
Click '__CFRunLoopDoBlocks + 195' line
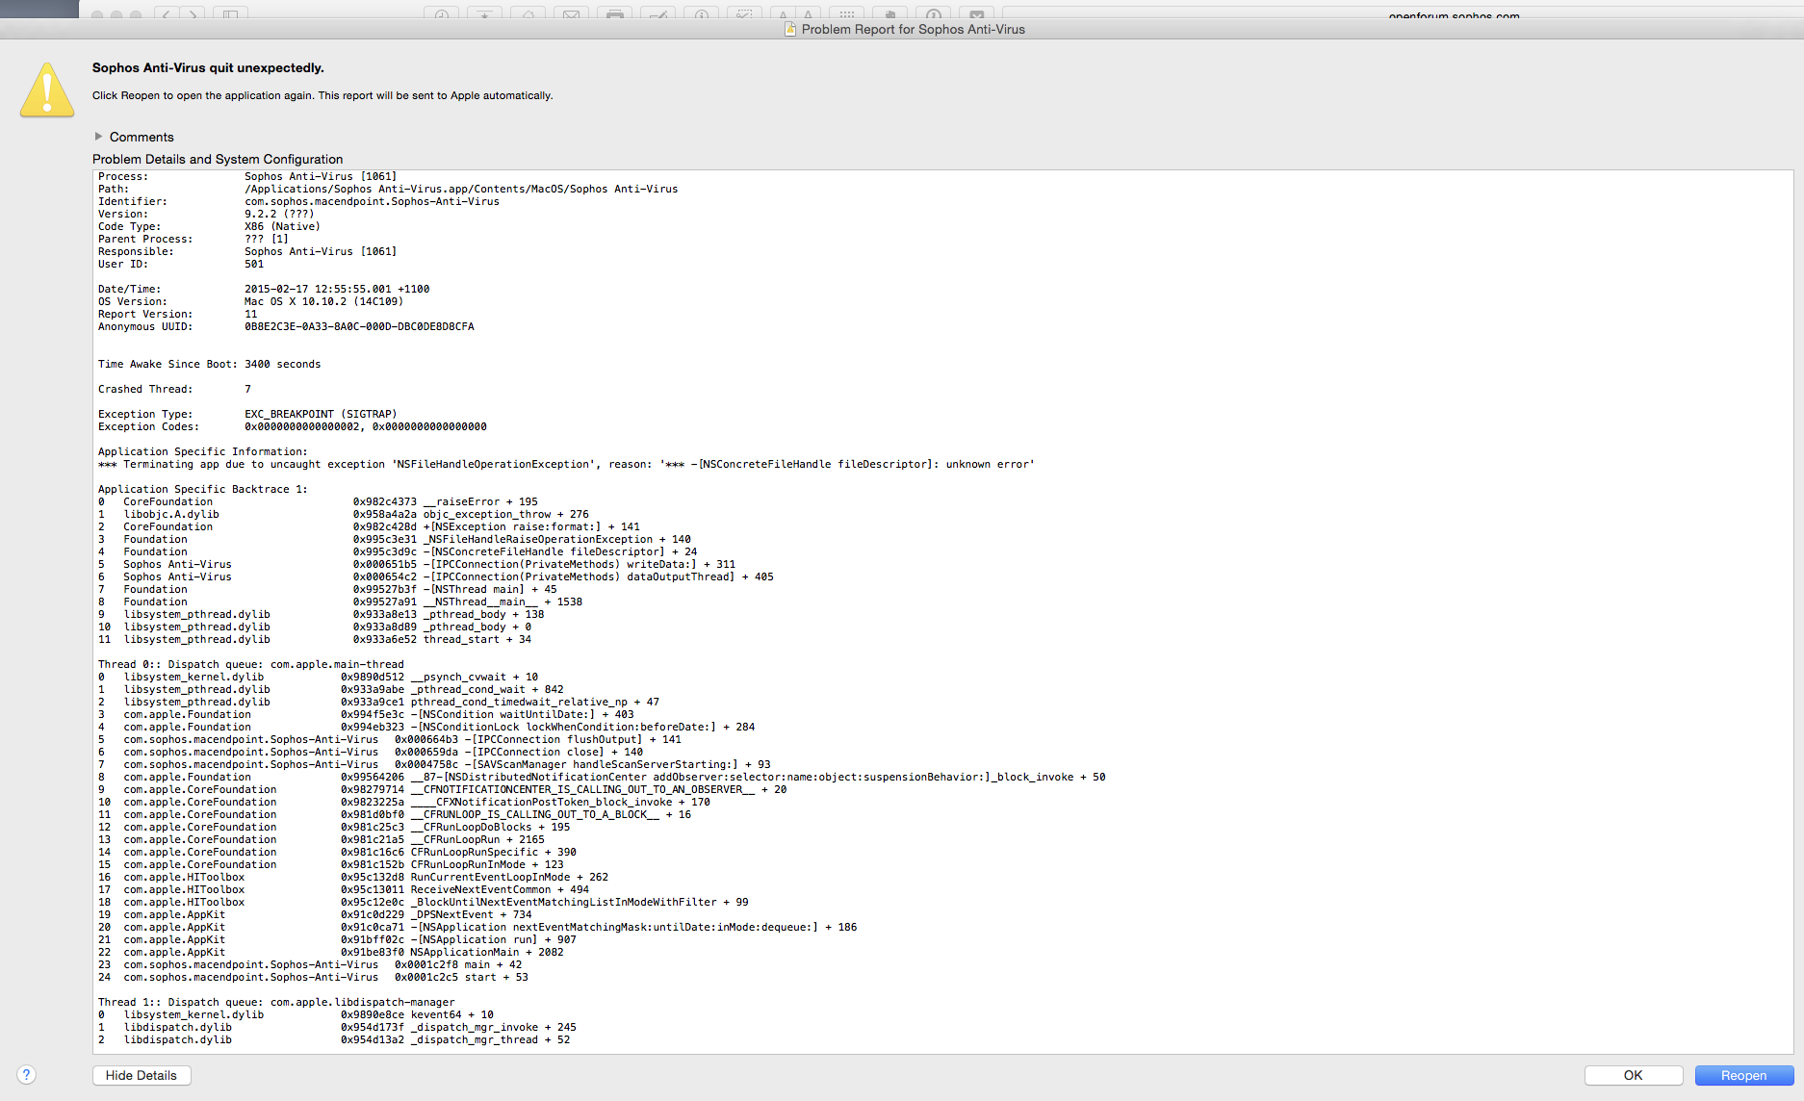[334, 827]
